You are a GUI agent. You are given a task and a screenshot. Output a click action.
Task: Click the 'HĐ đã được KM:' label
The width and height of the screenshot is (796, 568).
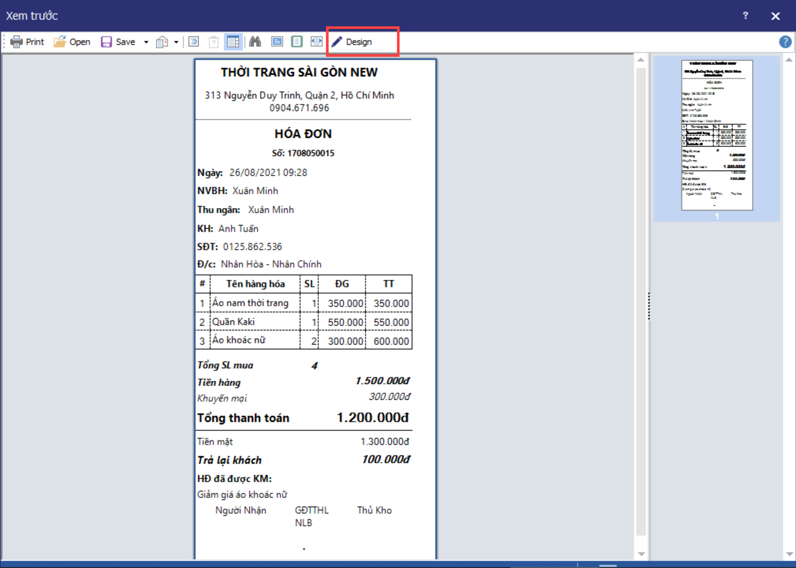[234, 479]
